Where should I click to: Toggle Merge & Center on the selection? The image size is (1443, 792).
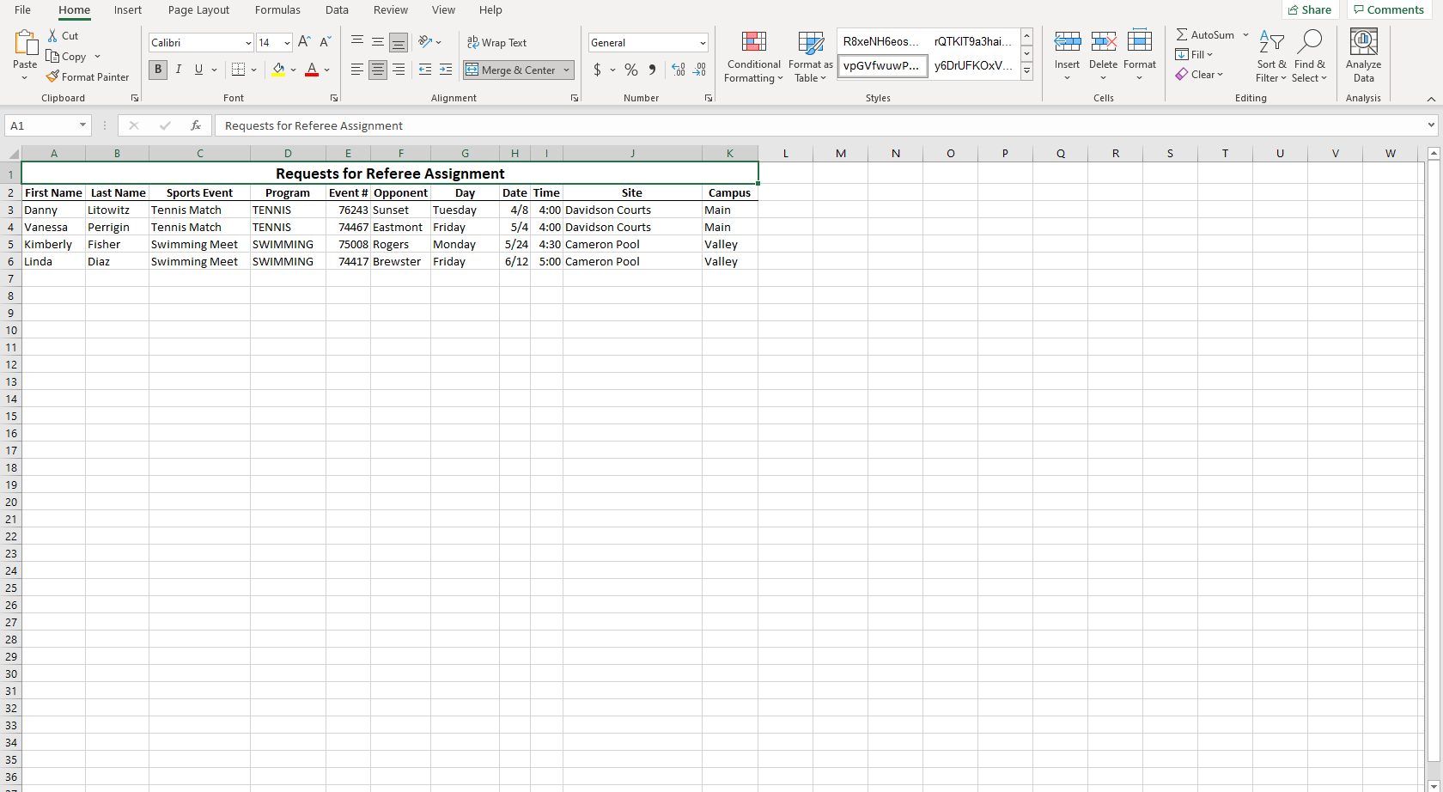click(x=512, y=70)
